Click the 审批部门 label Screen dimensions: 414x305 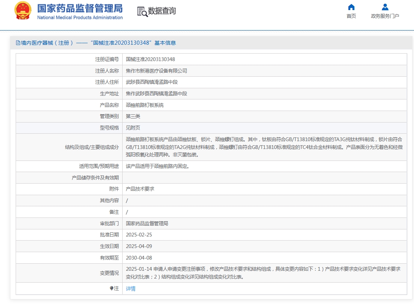[109, 223]
